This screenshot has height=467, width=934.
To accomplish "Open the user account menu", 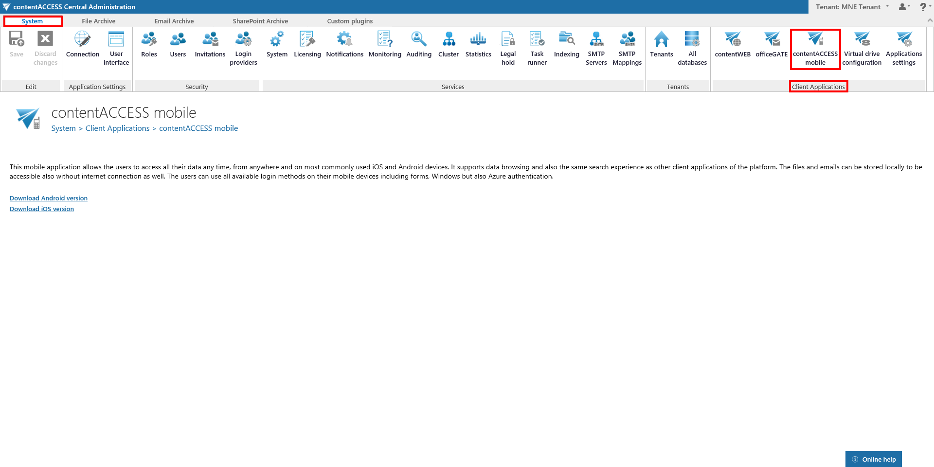I will pyautogui.click(x=904, y=7).
